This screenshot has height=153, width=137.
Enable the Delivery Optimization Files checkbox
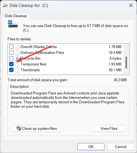point(11,52)
